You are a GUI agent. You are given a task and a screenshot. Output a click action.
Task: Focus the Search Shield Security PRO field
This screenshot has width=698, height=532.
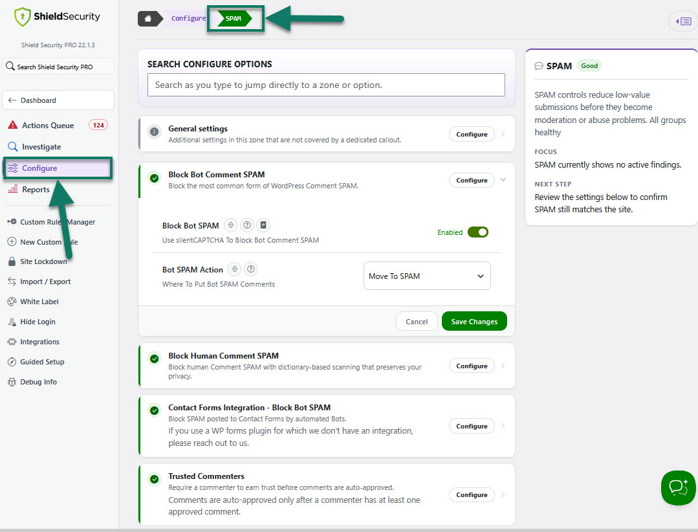coord(58,66)
